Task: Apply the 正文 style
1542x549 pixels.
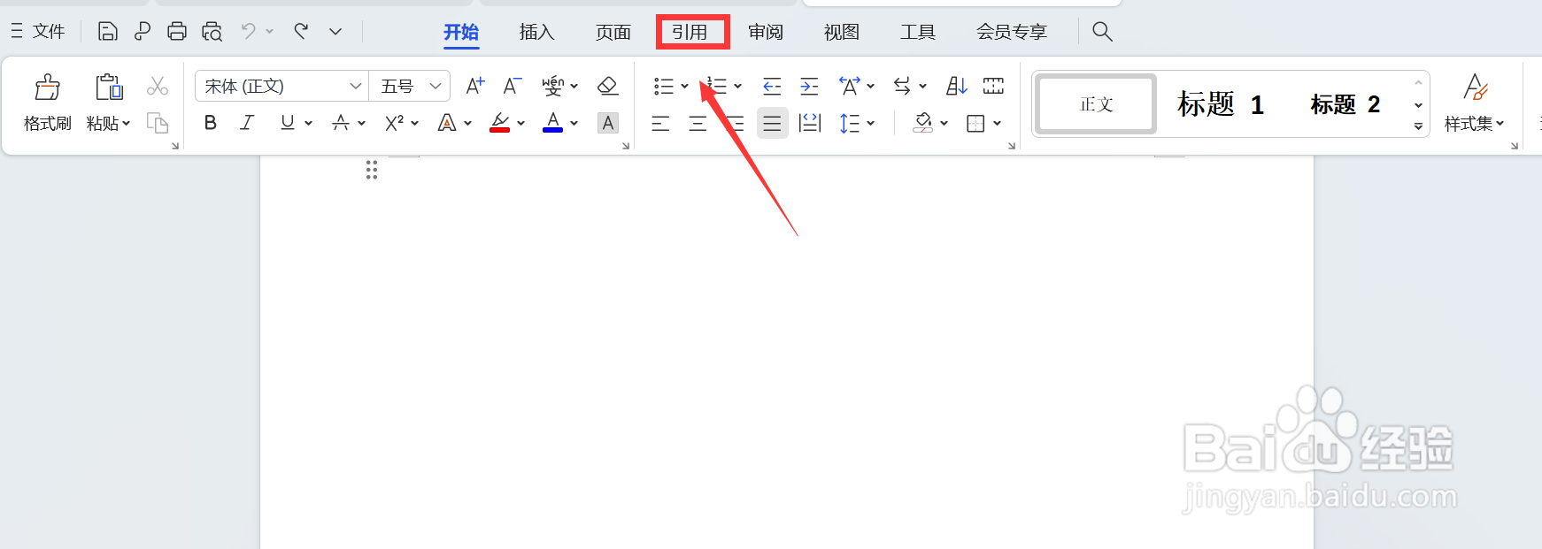Action: (x=1097, y=104)
